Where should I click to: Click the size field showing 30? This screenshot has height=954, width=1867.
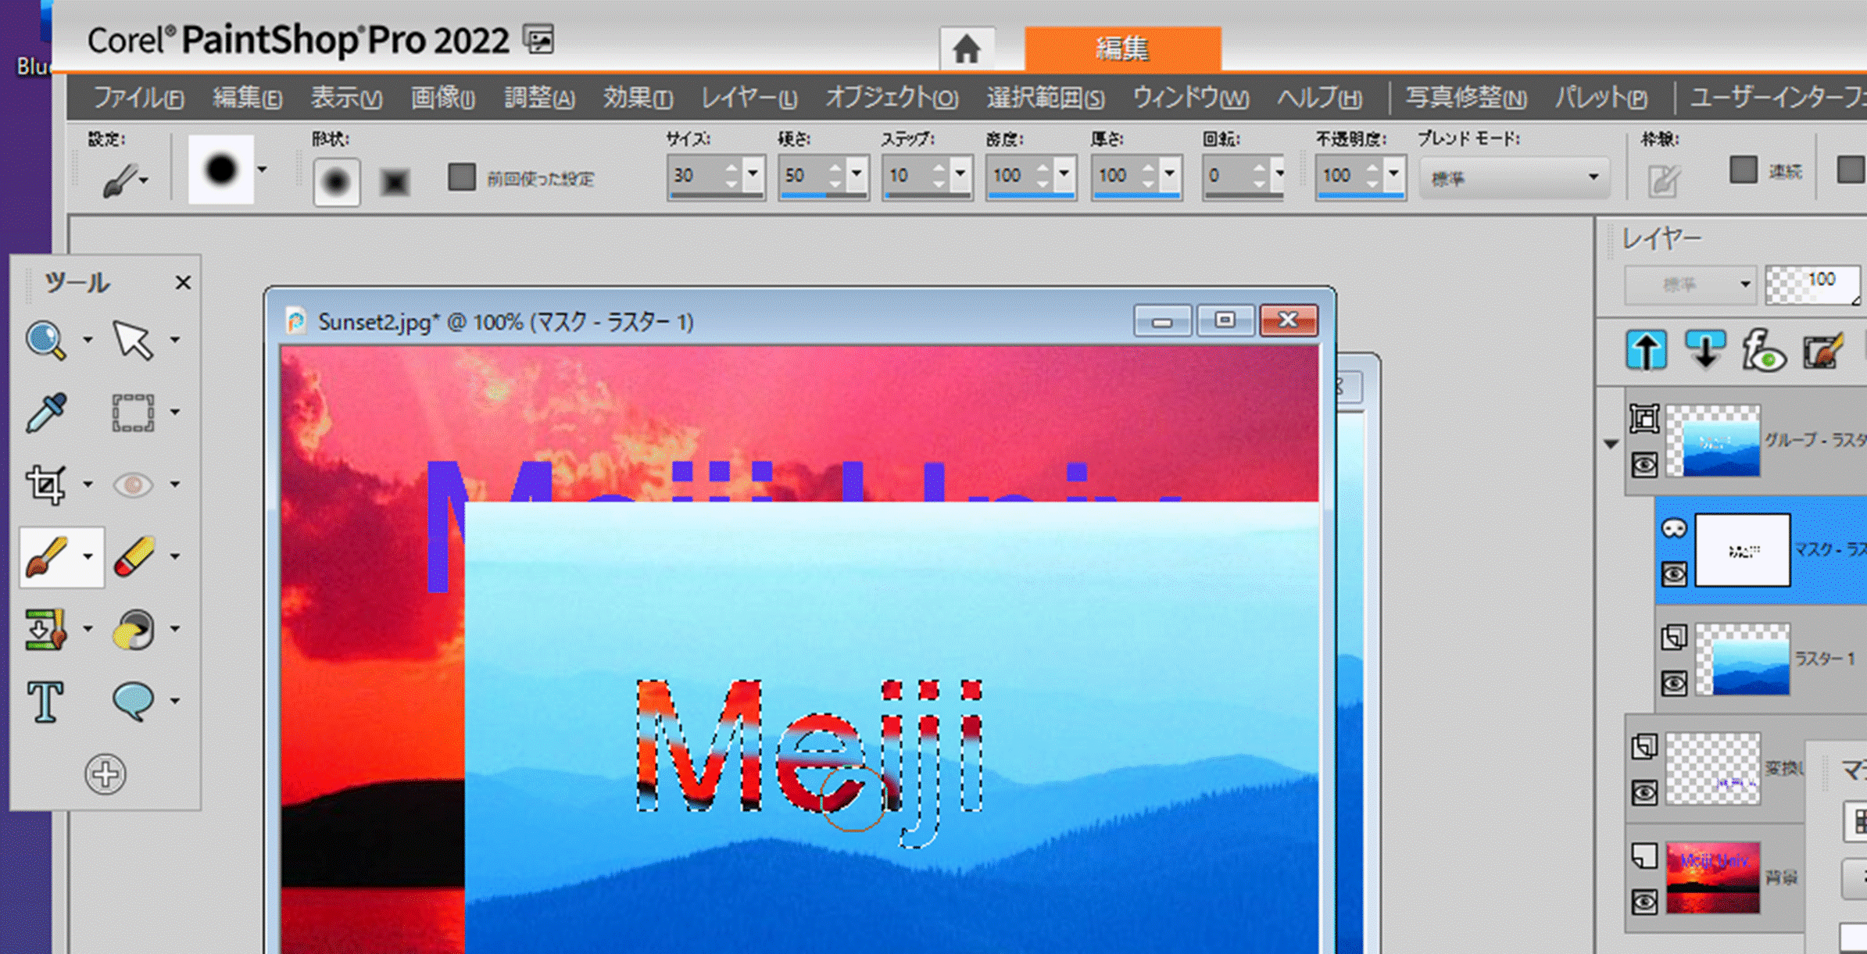[696, 175]
